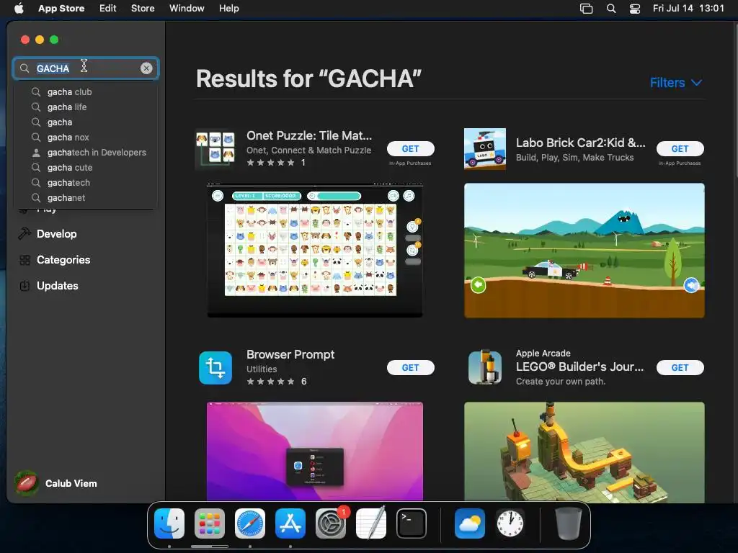The image size is (738, 553).
Task: Open the Updates sidebar section
Action: pos(58,285)
